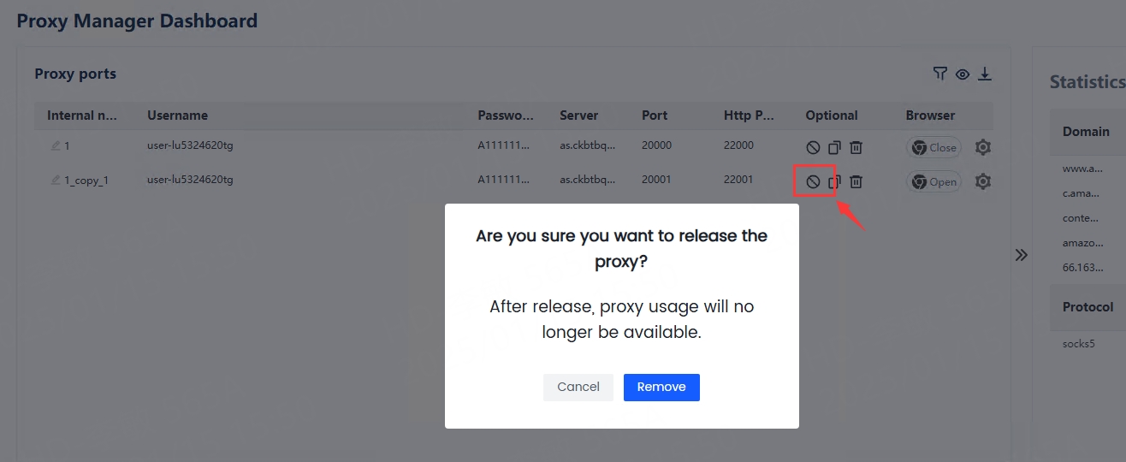Click the download icon in Proxy ports header
1126x462 pixels.
point(985,74)
